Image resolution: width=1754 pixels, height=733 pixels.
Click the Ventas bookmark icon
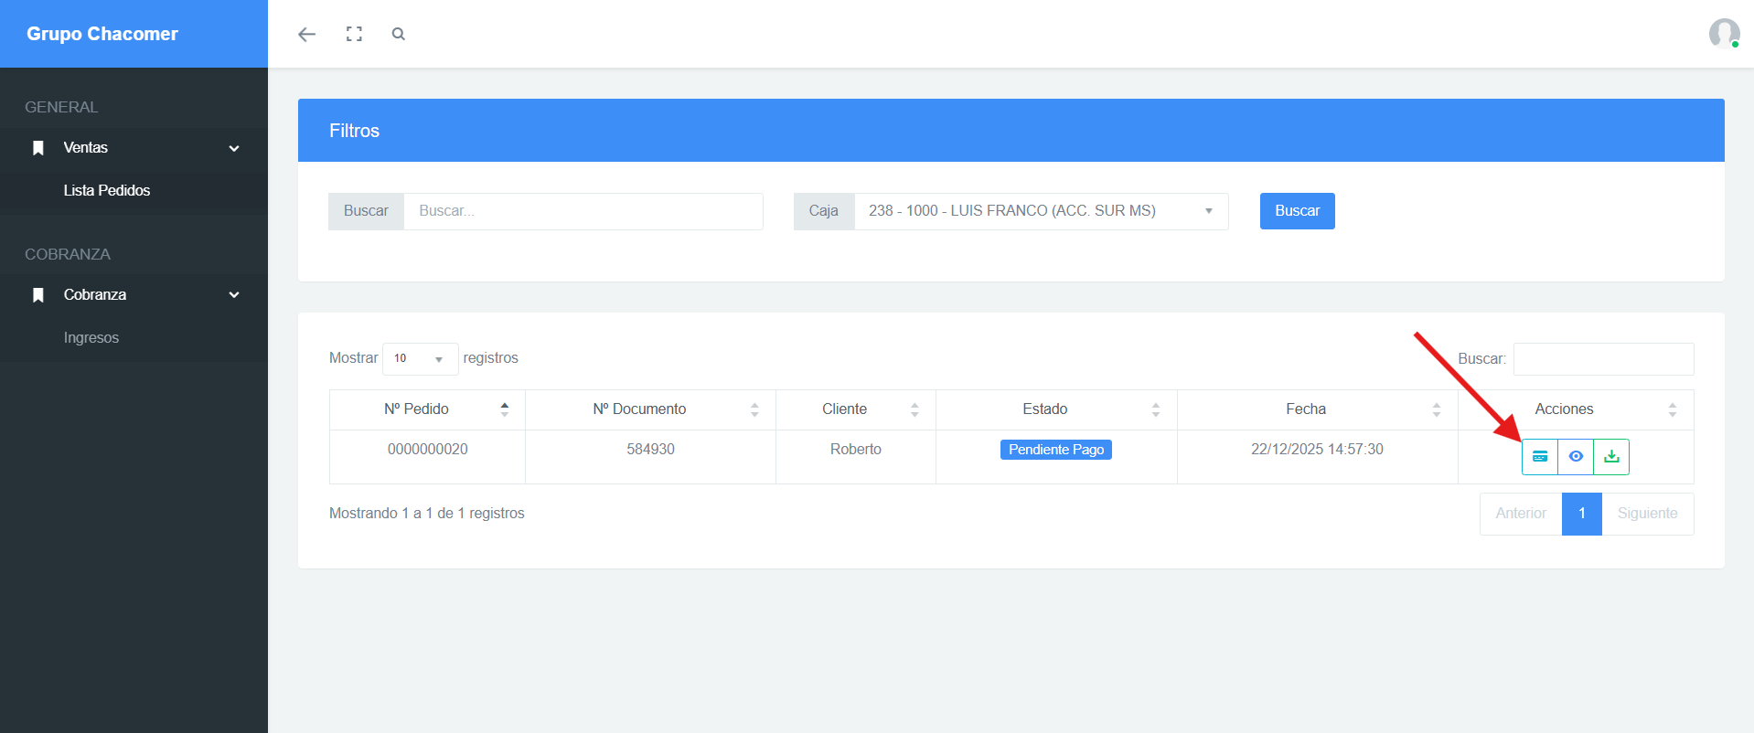tap(38, 148)
